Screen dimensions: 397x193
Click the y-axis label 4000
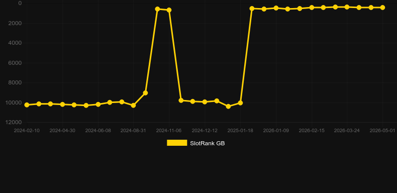click(x=15, y=43)
